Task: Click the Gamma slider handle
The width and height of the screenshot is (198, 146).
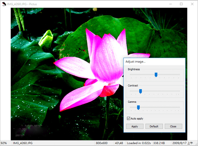Action: coord(138,107)
